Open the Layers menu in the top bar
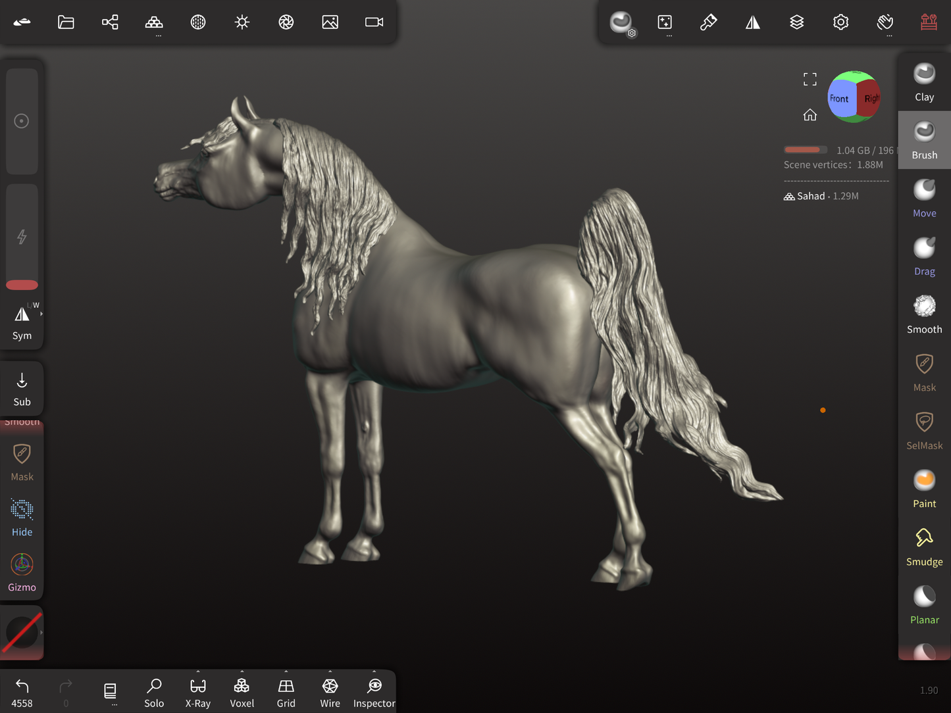The height and width of the screenshot is (713, 951). pos(796,22)
